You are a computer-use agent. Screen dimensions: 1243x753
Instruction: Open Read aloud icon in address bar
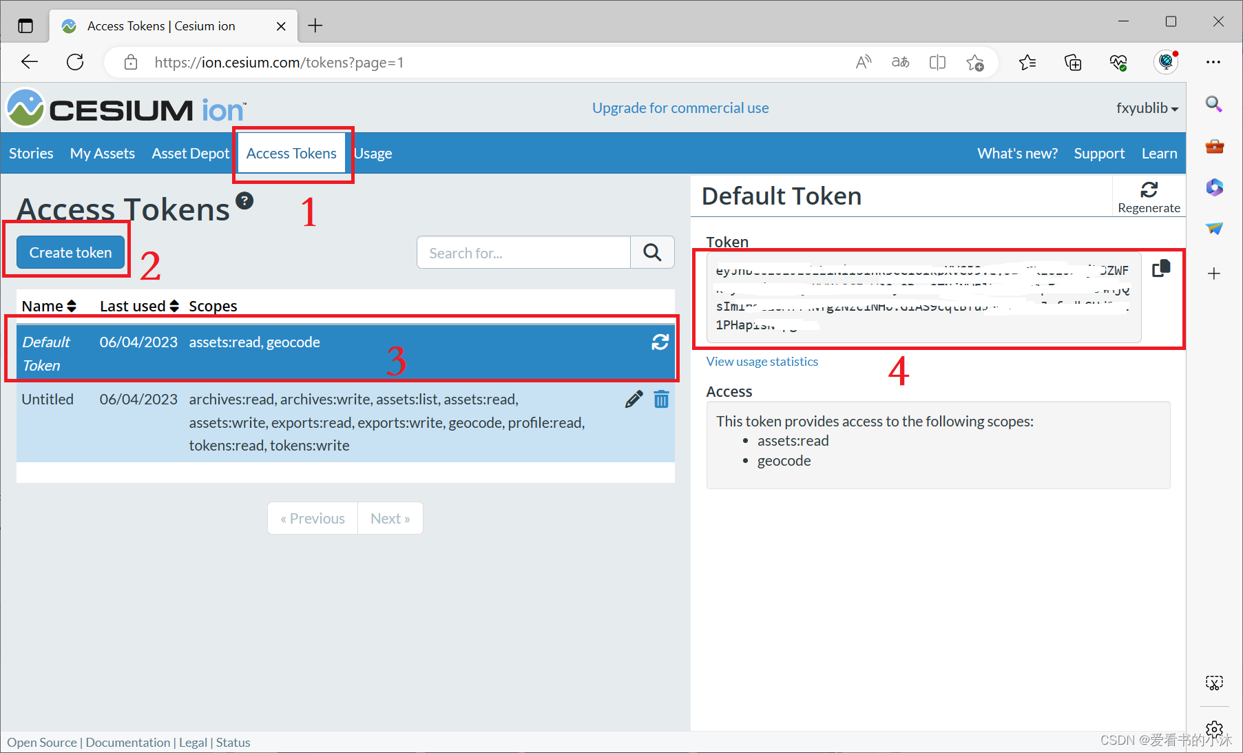point(863,63)
